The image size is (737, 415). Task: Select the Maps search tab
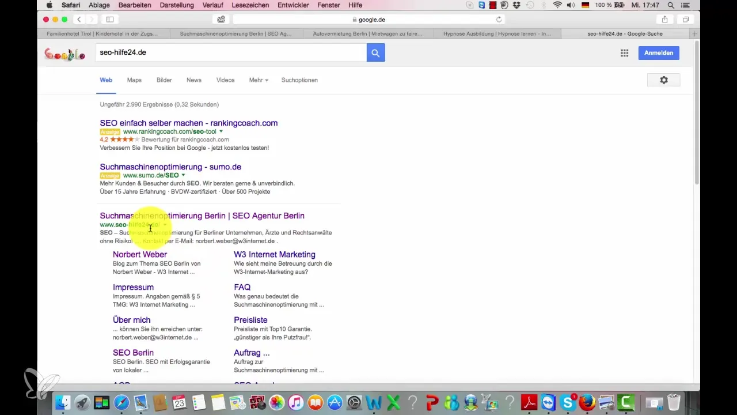pos(134,80)
